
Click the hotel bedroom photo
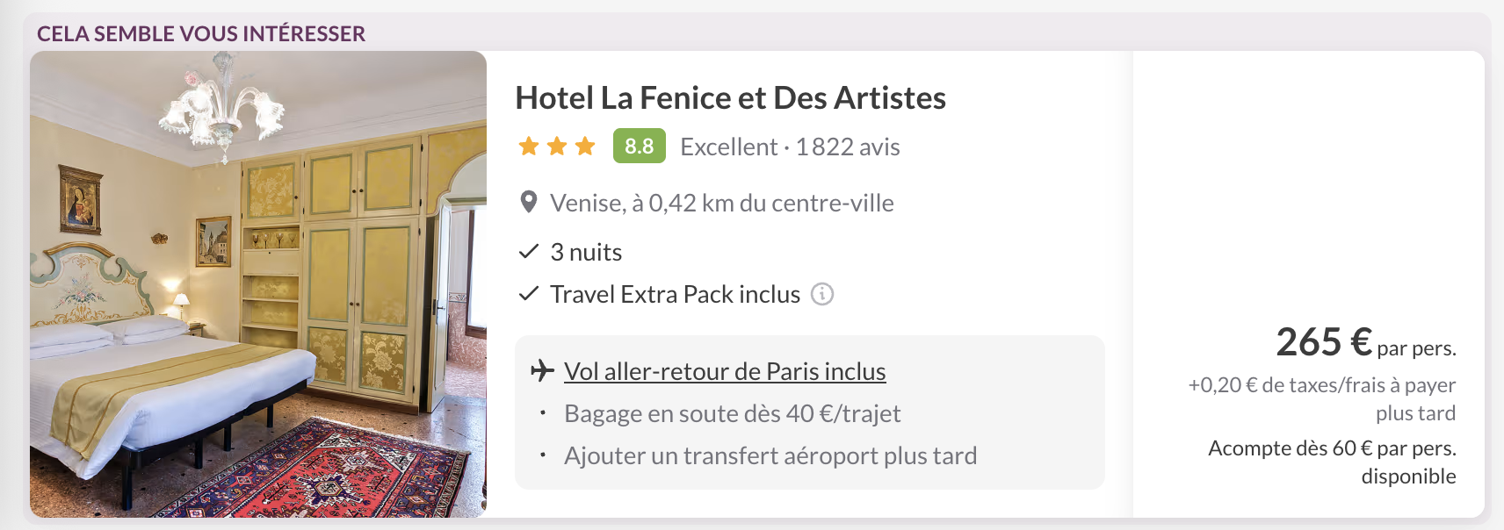click(x=258, y=284)
